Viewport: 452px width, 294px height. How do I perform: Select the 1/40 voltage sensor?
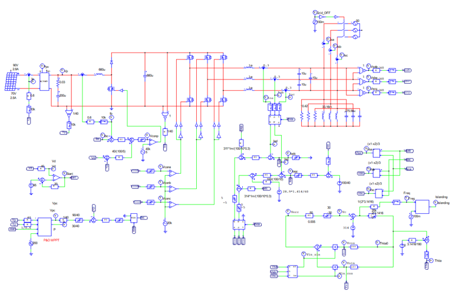click(x=69, y=114)
